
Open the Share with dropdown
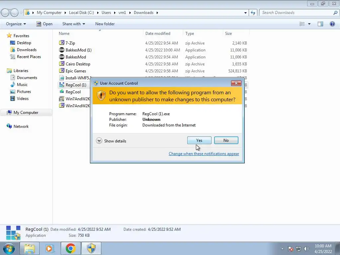tap(73, 24)
